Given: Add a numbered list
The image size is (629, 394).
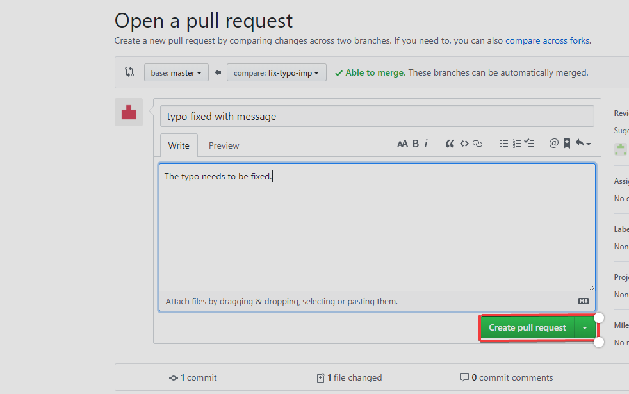Looking at the screenshot, I should point(517,144).
